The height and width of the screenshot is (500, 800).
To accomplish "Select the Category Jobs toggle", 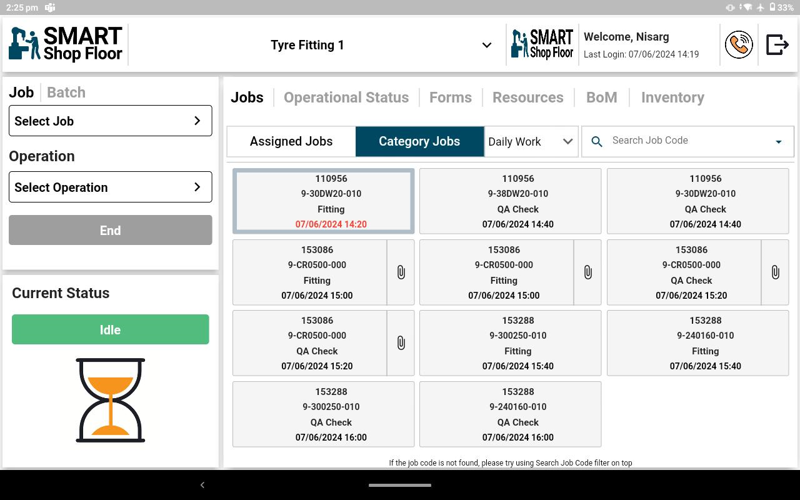I will (x=419, y=142).
